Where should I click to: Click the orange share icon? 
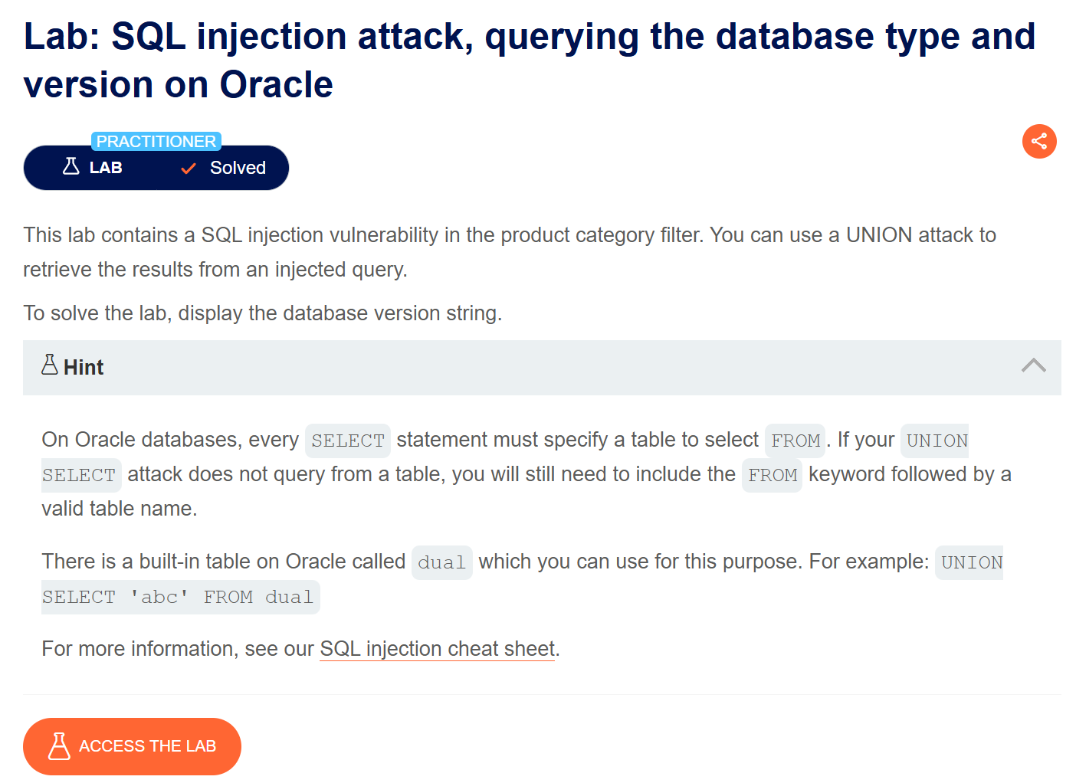pos(1039,141)
